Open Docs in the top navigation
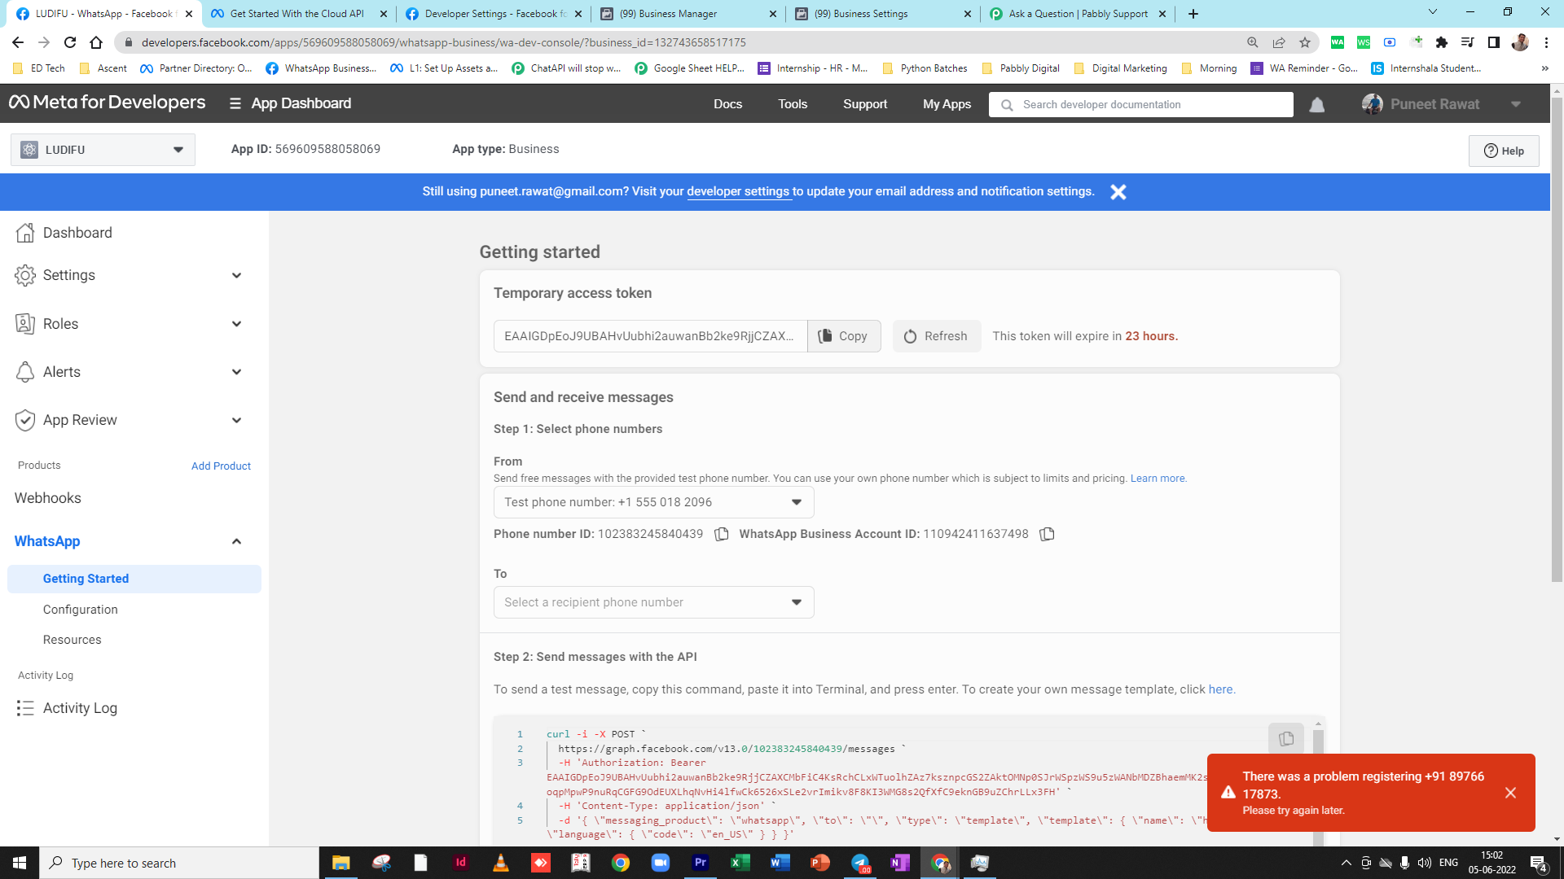1564x879 pixels. tap(727, 104)
